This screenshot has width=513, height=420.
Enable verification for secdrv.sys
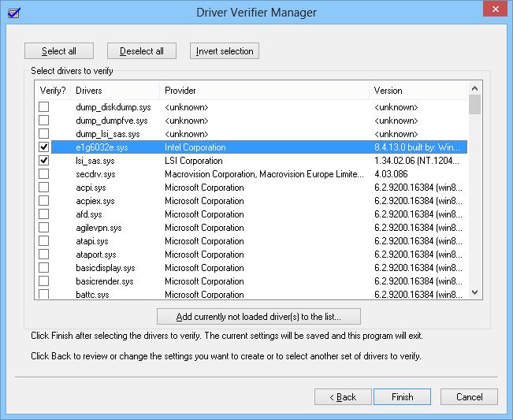tap(44, 174)
